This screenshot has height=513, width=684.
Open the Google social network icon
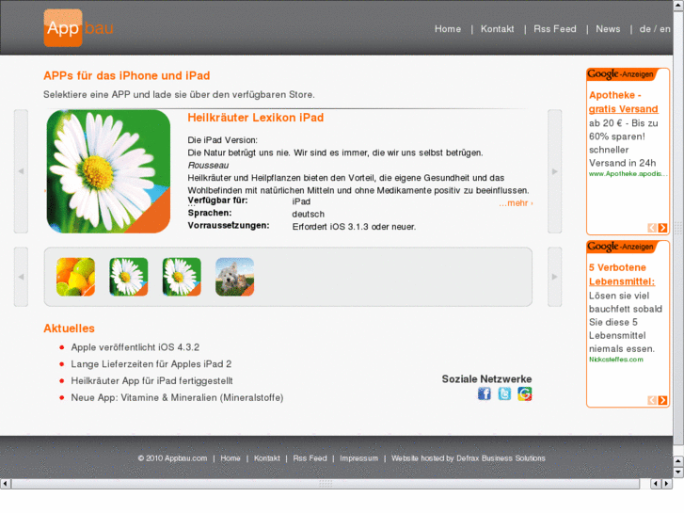click(525, 393)
